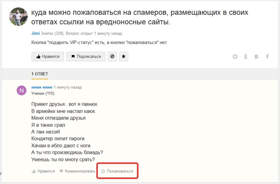Image resolution: width=280 pixels, height=184 pixels.
Task: Share via Facebook icon
Action: coord(267,57)
